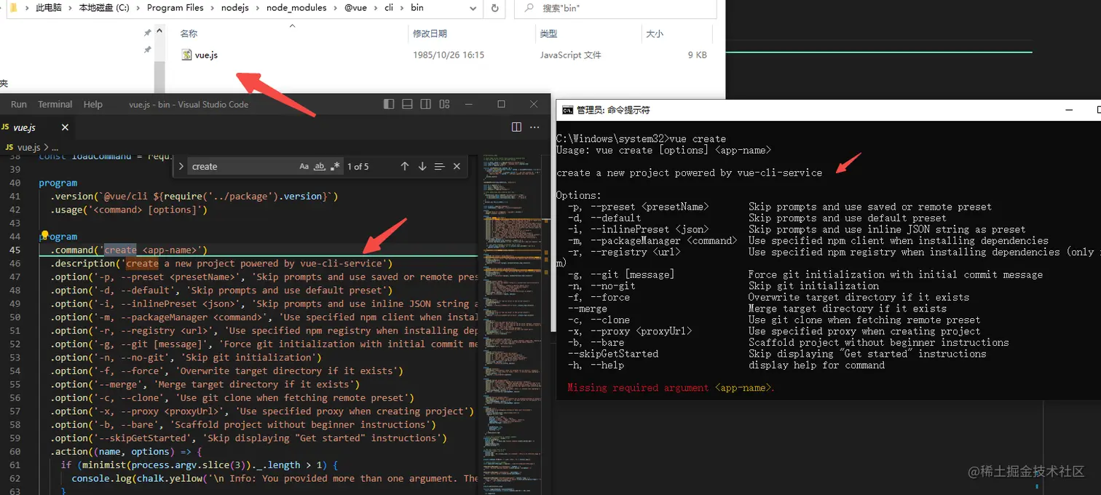Click the '--skipGetStarted' option in terminal
The height and width of the screenshot is (495, 1101).
point(613,354)
